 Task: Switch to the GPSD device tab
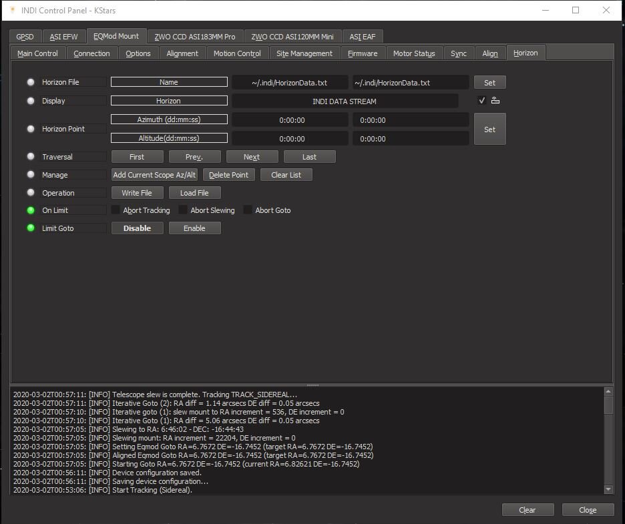coord(25,37)
